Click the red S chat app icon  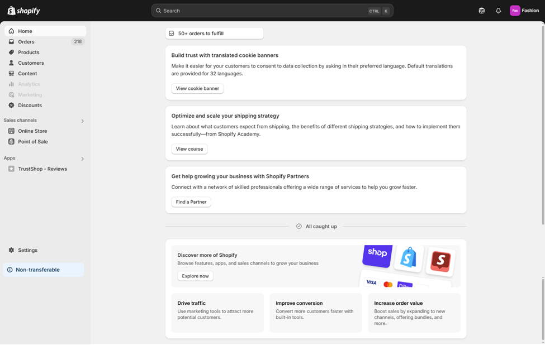coord(440,261)
